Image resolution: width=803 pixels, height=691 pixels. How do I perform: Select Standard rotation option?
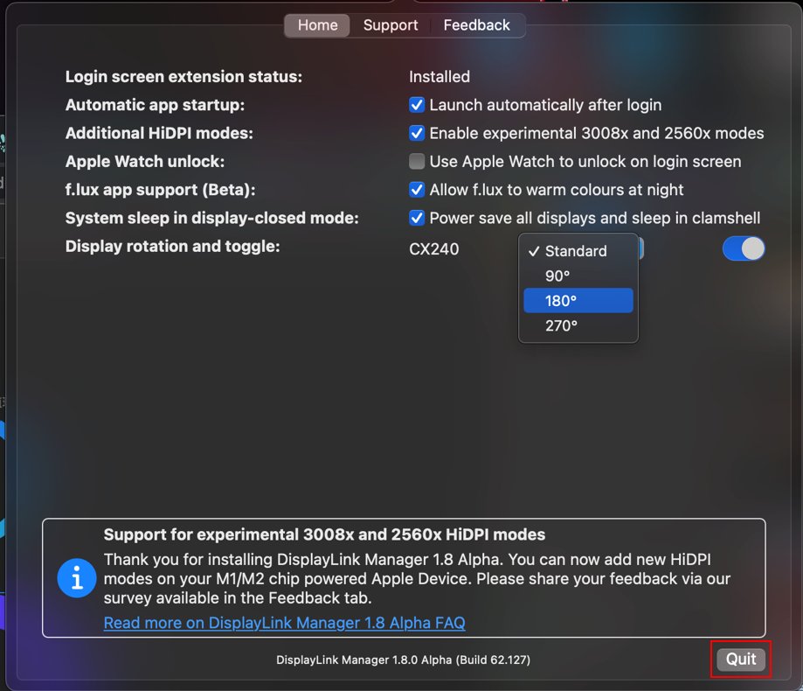(x=578, y=251)
